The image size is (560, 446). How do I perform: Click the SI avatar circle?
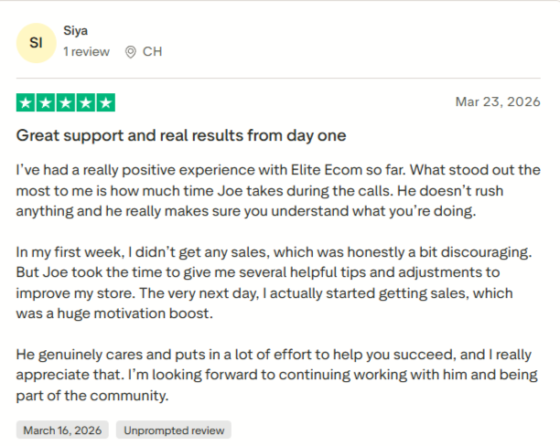point(36,43)
